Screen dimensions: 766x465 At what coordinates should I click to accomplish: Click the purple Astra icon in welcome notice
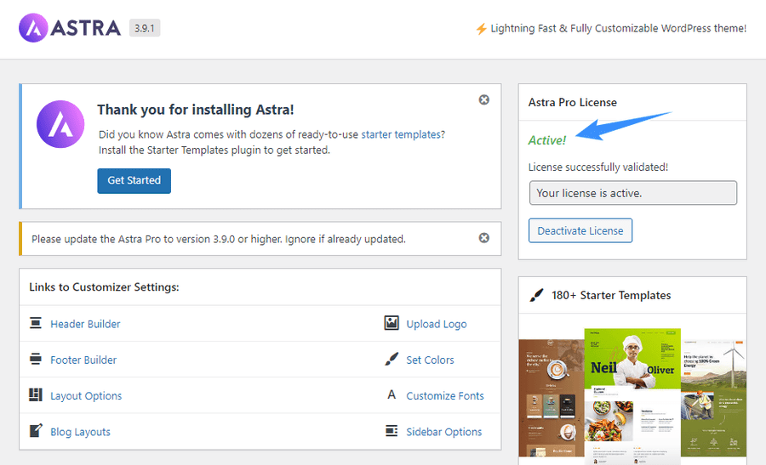pyautogui.click(x=60, y=124)
